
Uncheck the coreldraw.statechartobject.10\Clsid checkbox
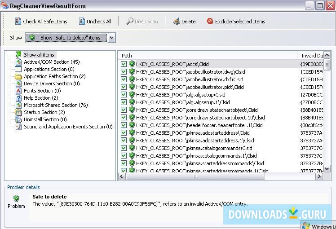coord(124,118)
